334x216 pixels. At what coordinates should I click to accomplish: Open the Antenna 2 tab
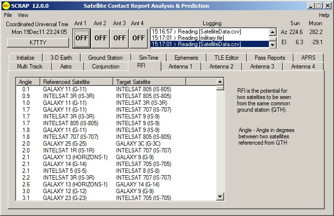pos(221,66)
